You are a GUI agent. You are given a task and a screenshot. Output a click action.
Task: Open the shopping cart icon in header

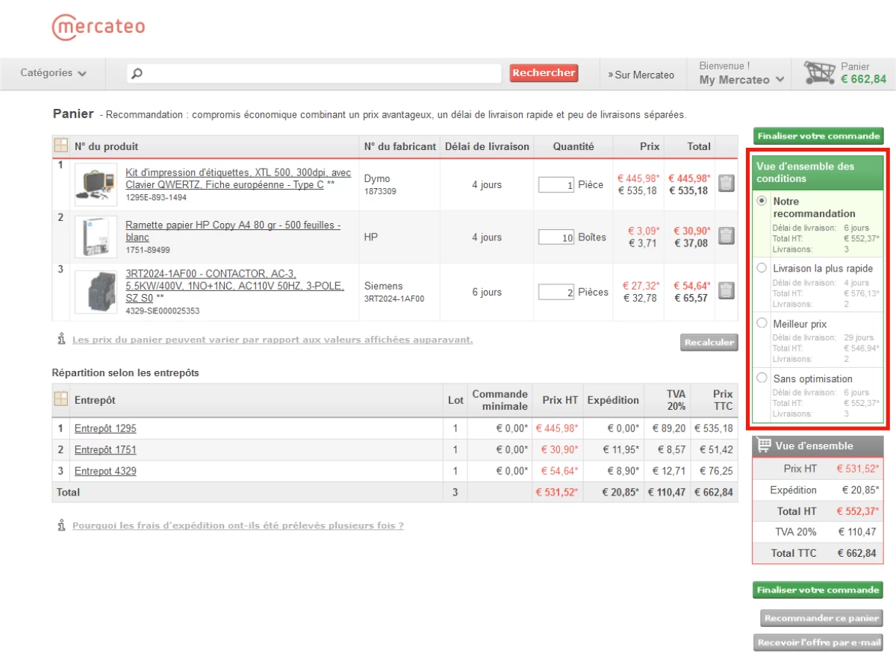click(819, 73)
